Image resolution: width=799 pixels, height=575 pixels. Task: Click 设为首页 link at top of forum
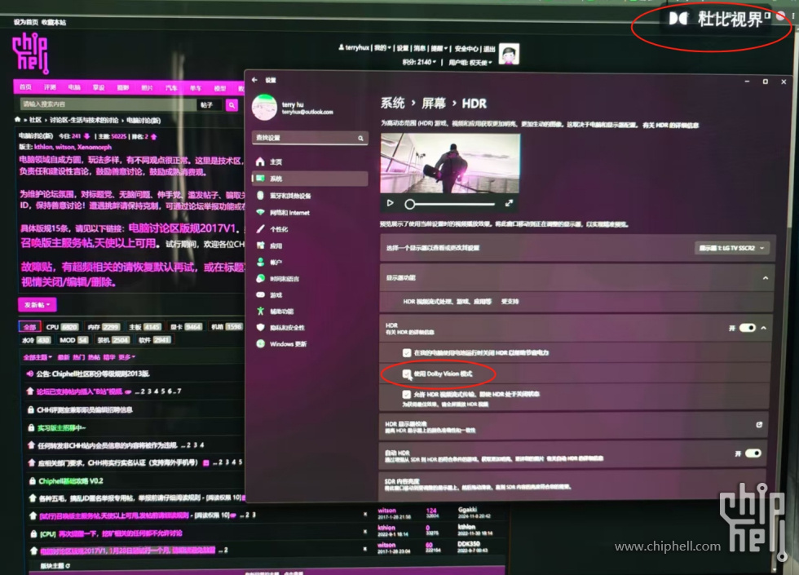click(26, 22)
